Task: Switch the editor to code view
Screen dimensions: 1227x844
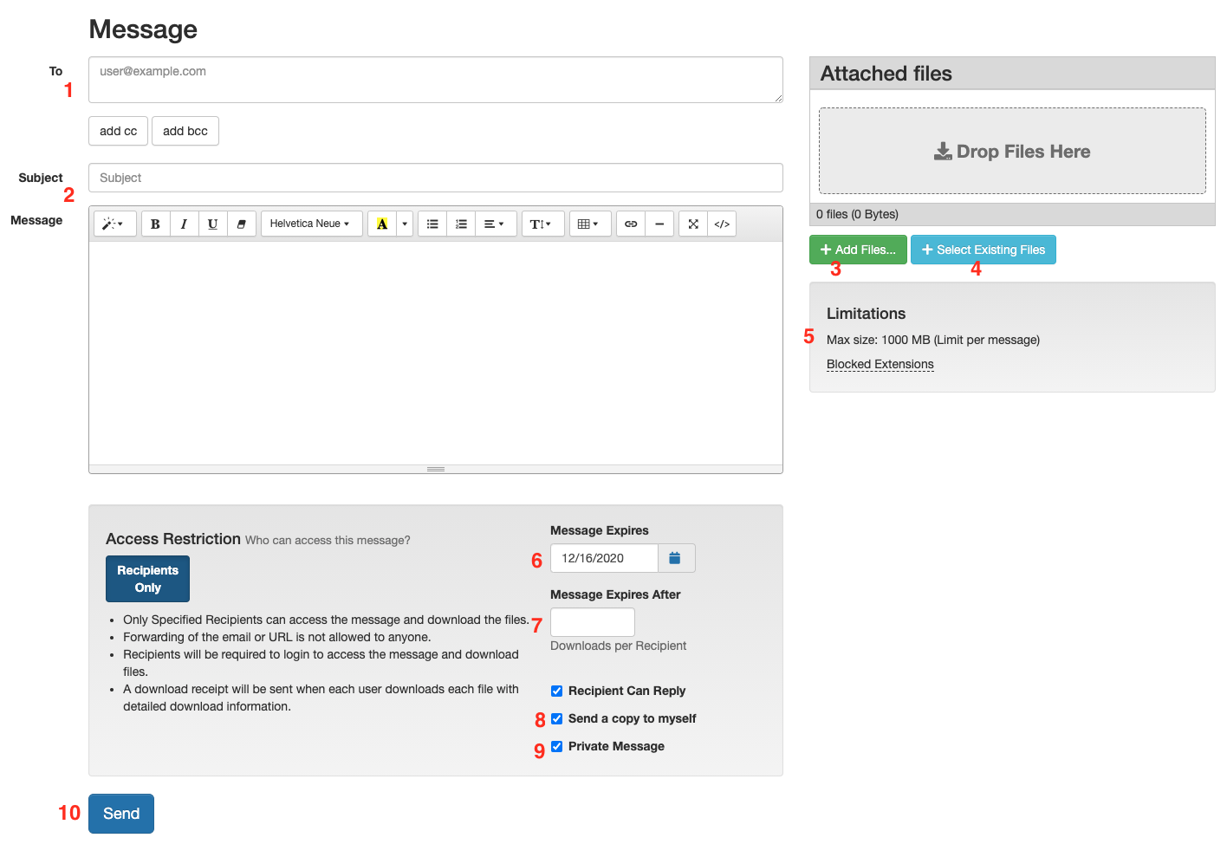Action: point(722,224)
